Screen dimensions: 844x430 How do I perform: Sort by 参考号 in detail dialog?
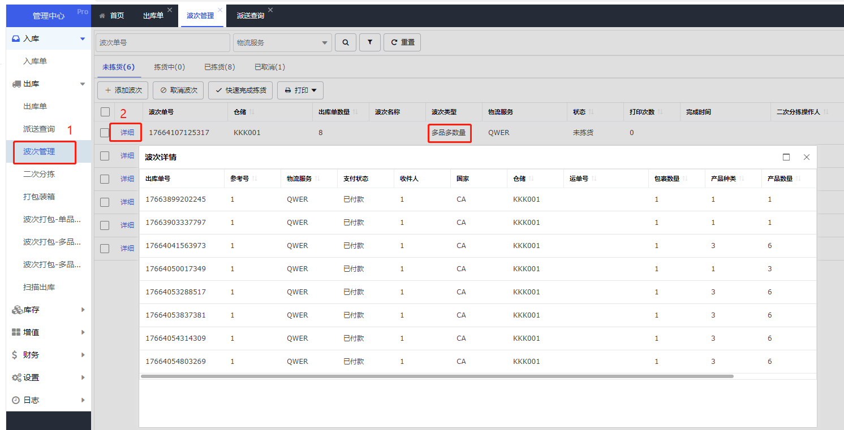pyautogui.click(x=255, y=179)
